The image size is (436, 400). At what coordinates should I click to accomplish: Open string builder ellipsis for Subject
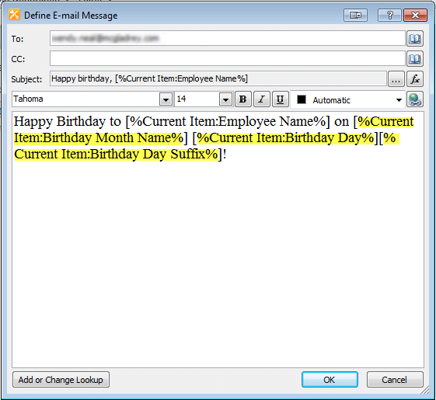tap(396, 79)
